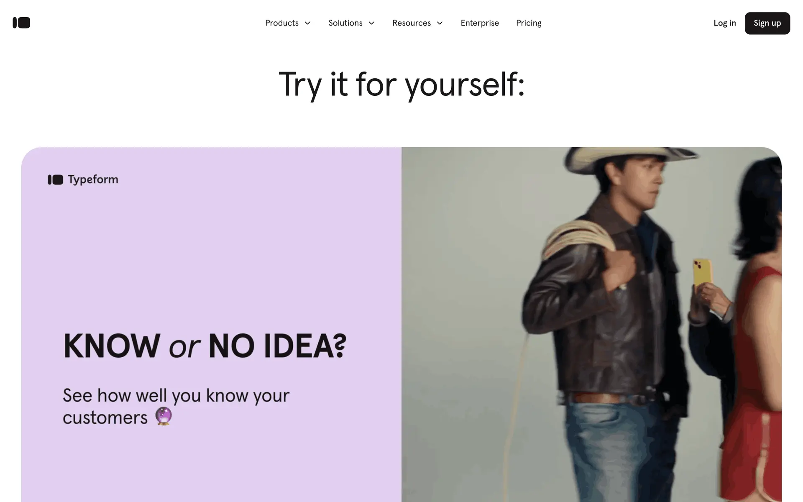Expand the Resources chevron arrow

(440, 23)
